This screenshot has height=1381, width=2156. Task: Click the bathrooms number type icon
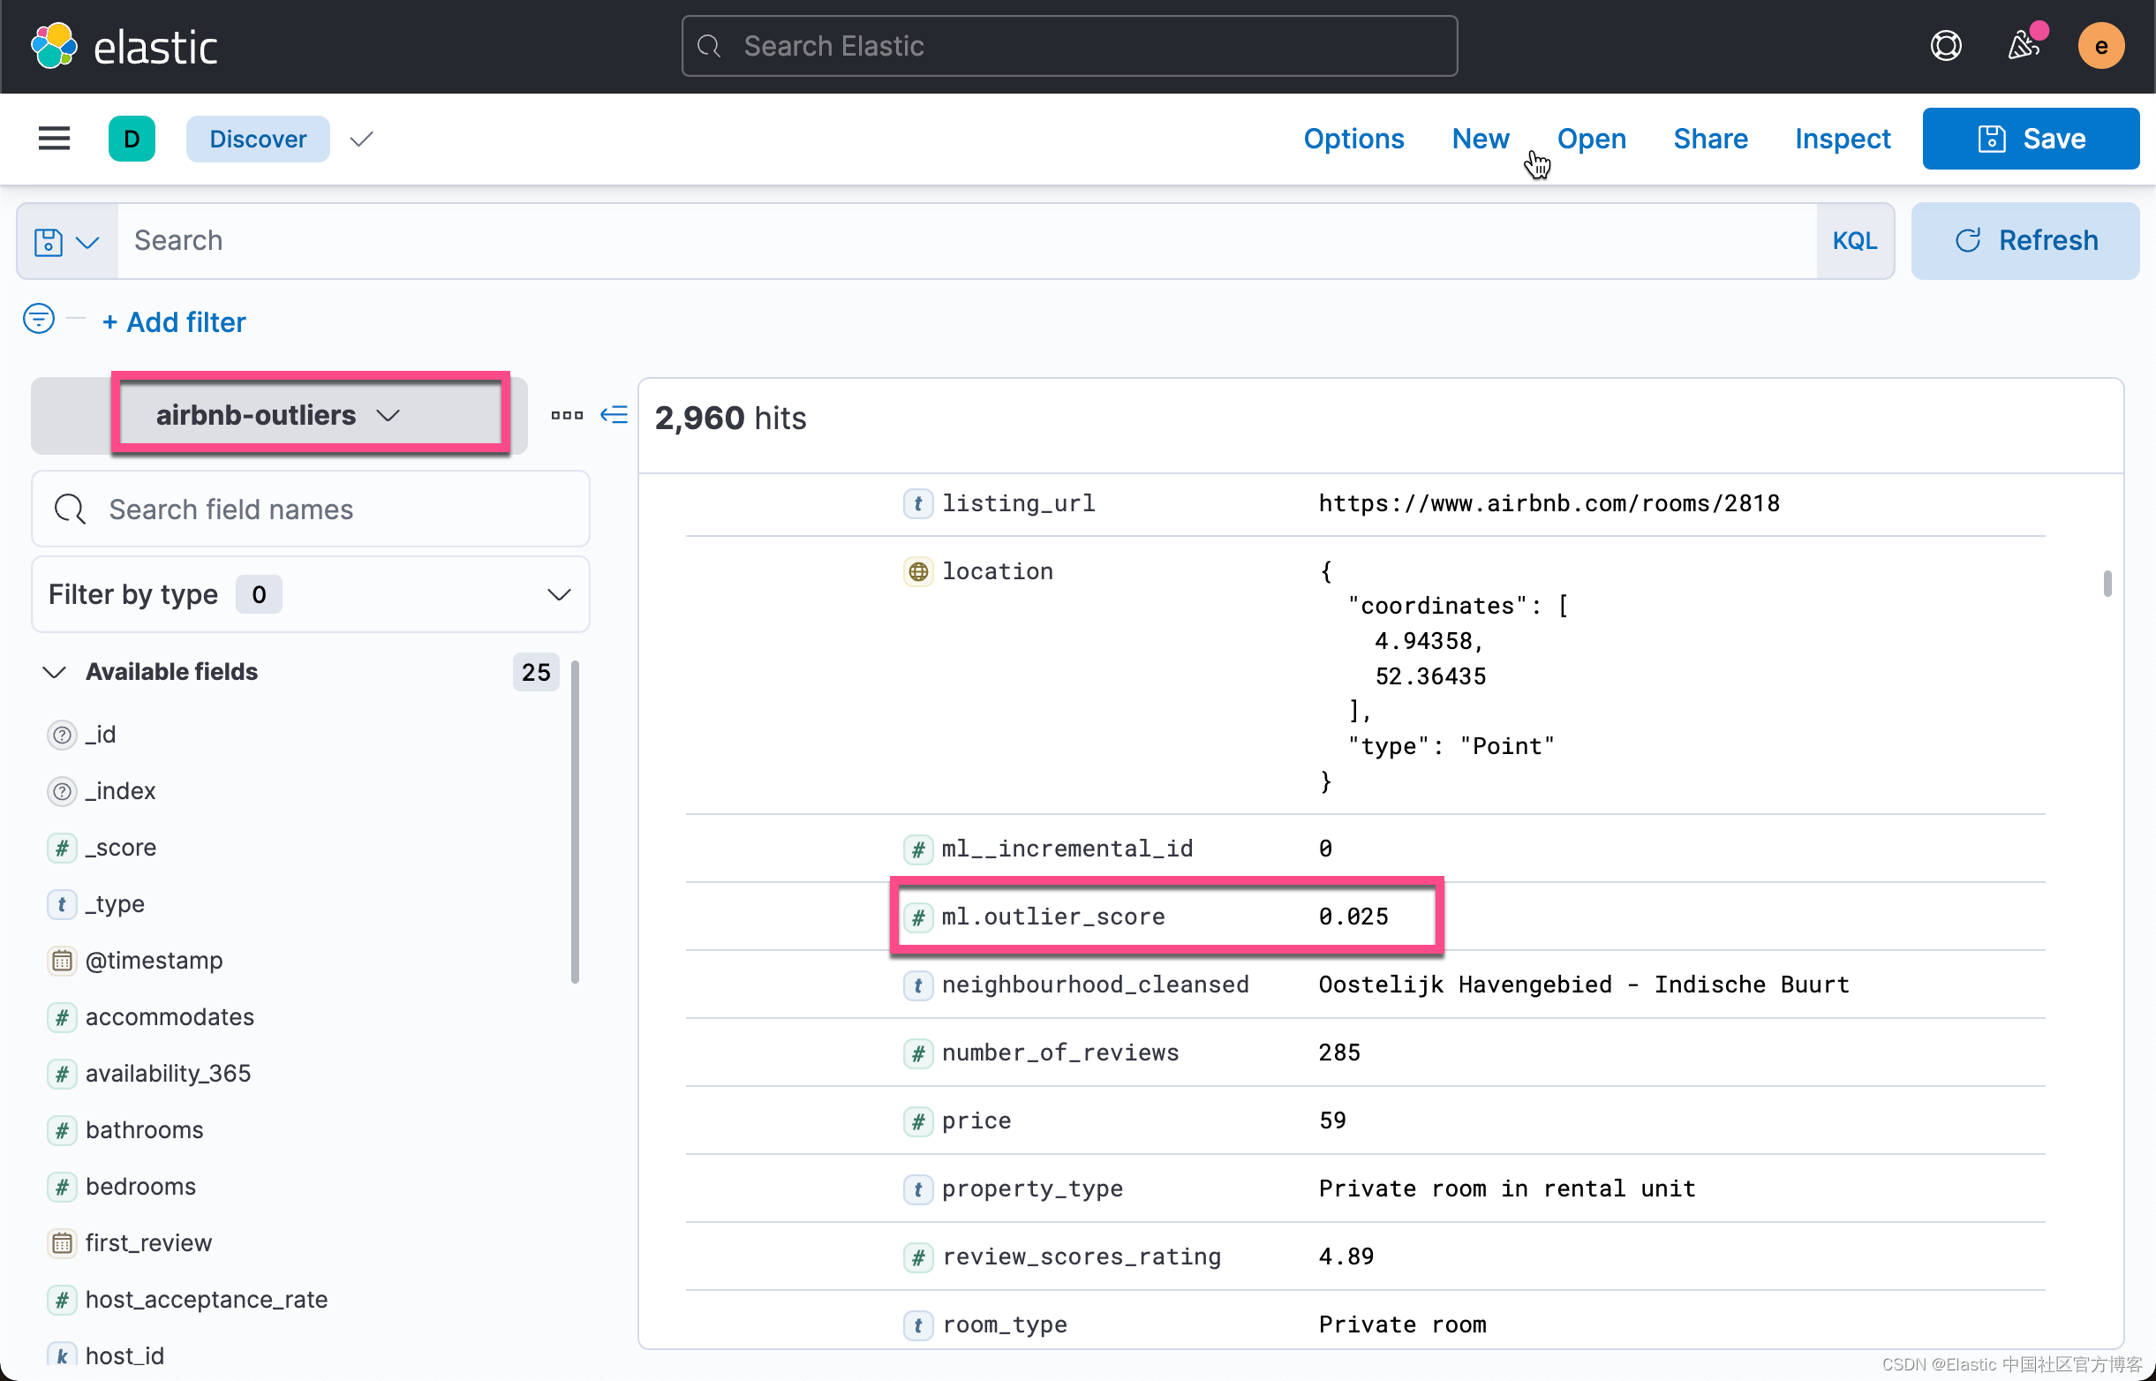click(x=62, y=1131)
